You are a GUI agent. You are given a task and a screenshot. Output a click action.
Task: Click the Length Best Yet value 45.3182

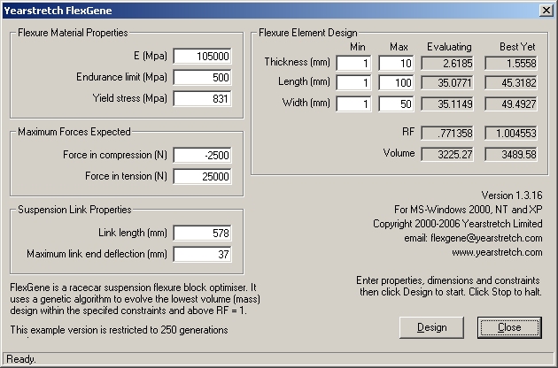(511, 83)
